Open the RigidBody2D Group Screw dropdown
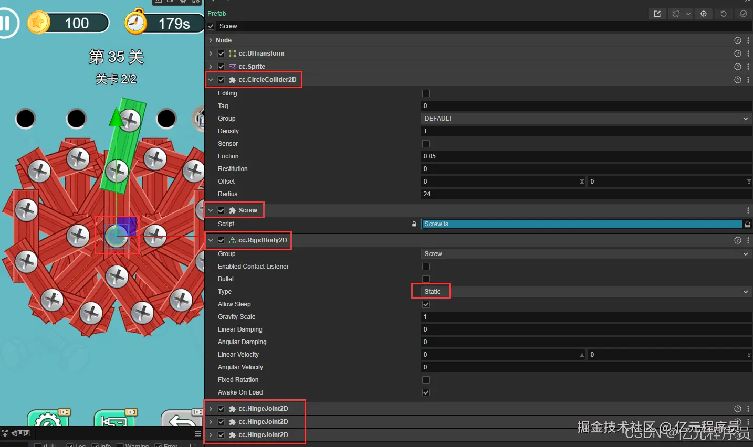 point(587,254)
